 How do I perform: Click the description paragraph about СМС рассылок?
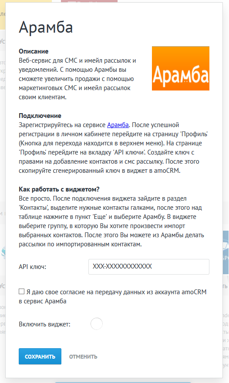[77, 79]
